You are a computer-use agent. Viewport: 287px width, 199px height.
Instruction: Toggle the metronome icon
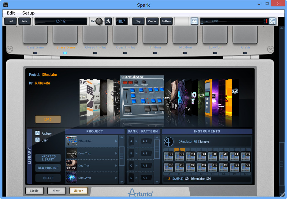pos(108,21)
